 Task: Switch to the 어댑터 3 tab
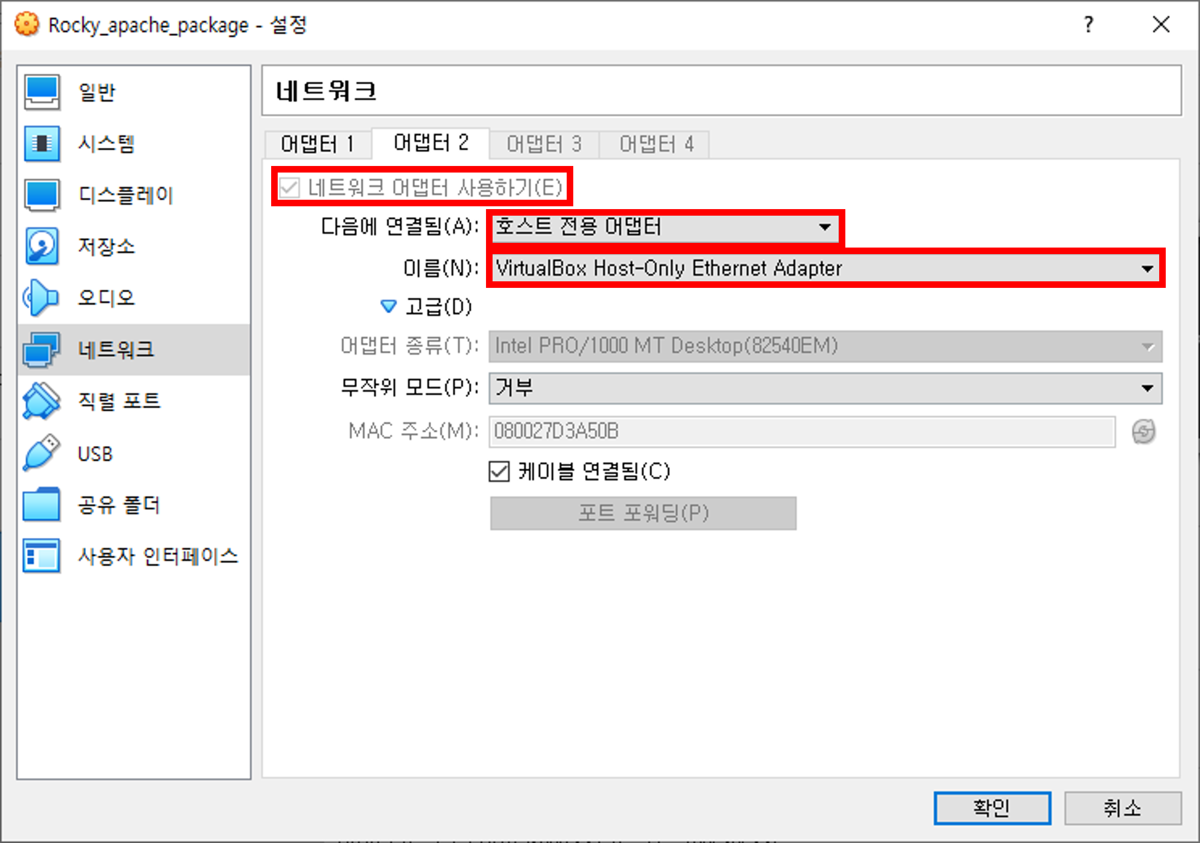click(x=544, y=144)
